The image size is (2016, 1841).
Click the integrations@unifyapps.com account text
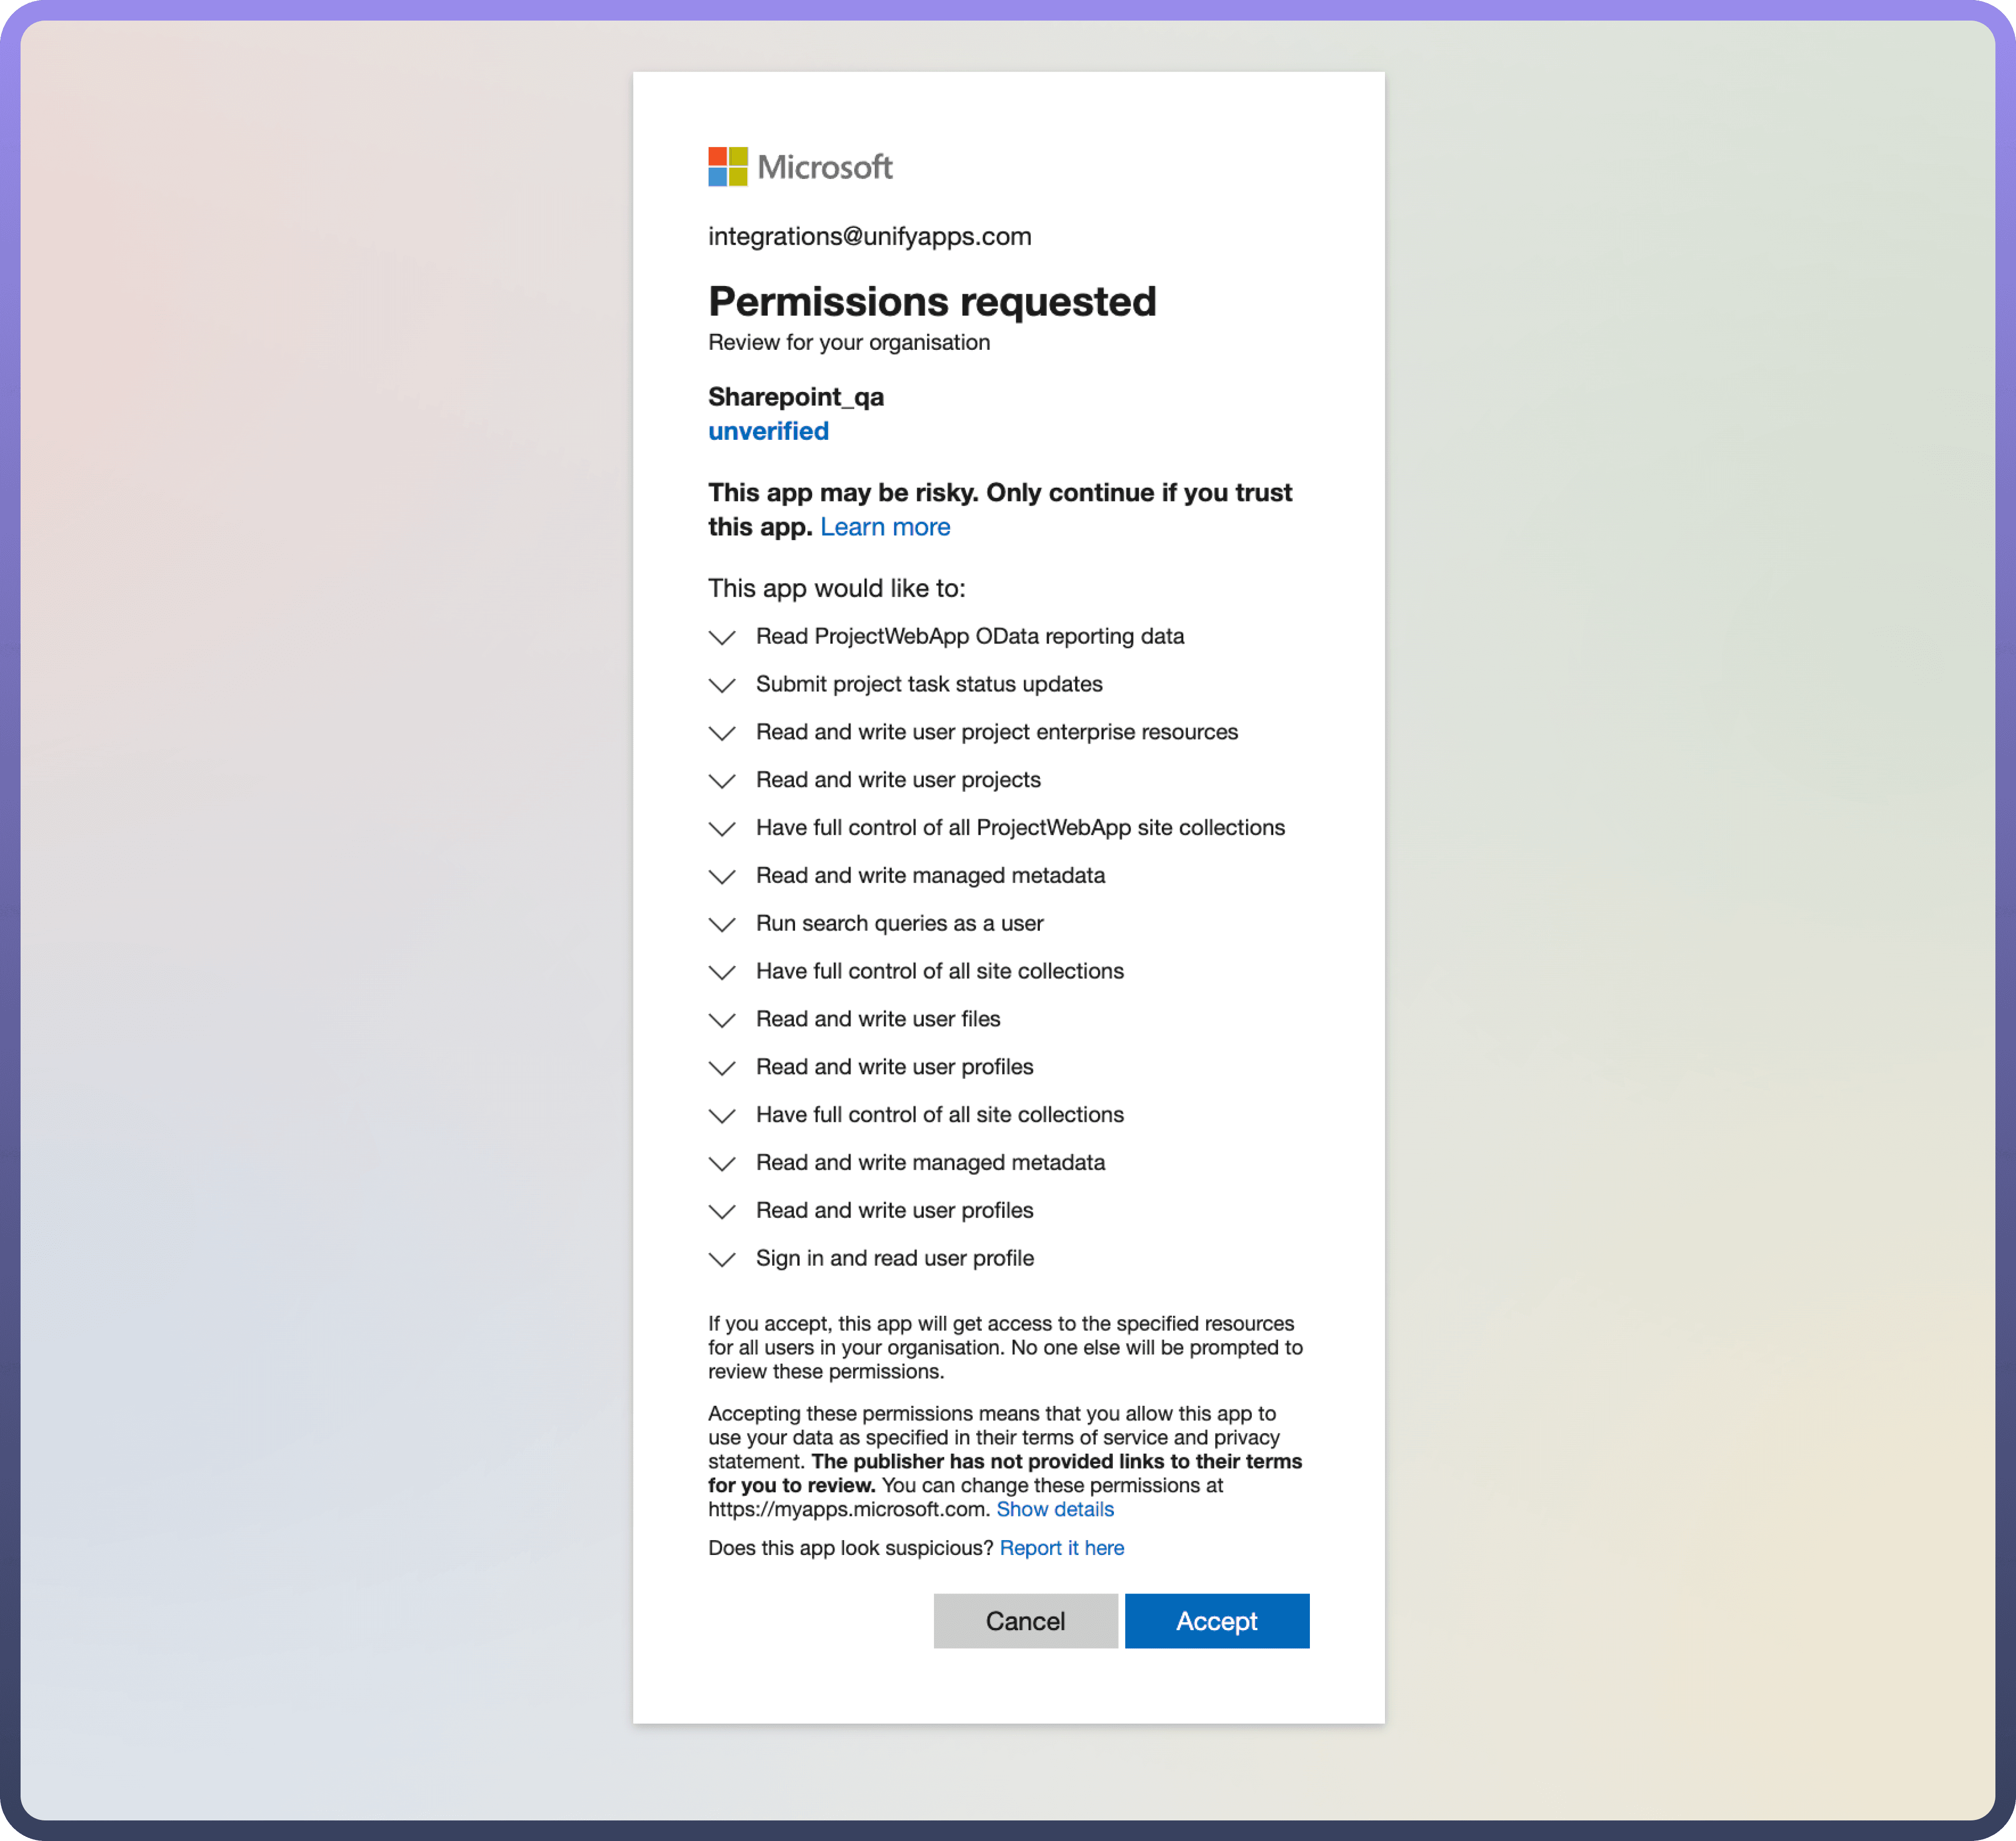pyautogui.click(x=869, y=237)
